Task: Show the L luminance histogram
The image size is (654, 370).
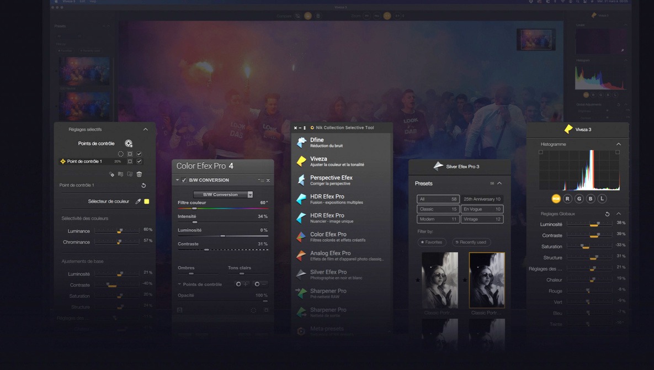Action: pyautogui.click(x=602, y=199)
